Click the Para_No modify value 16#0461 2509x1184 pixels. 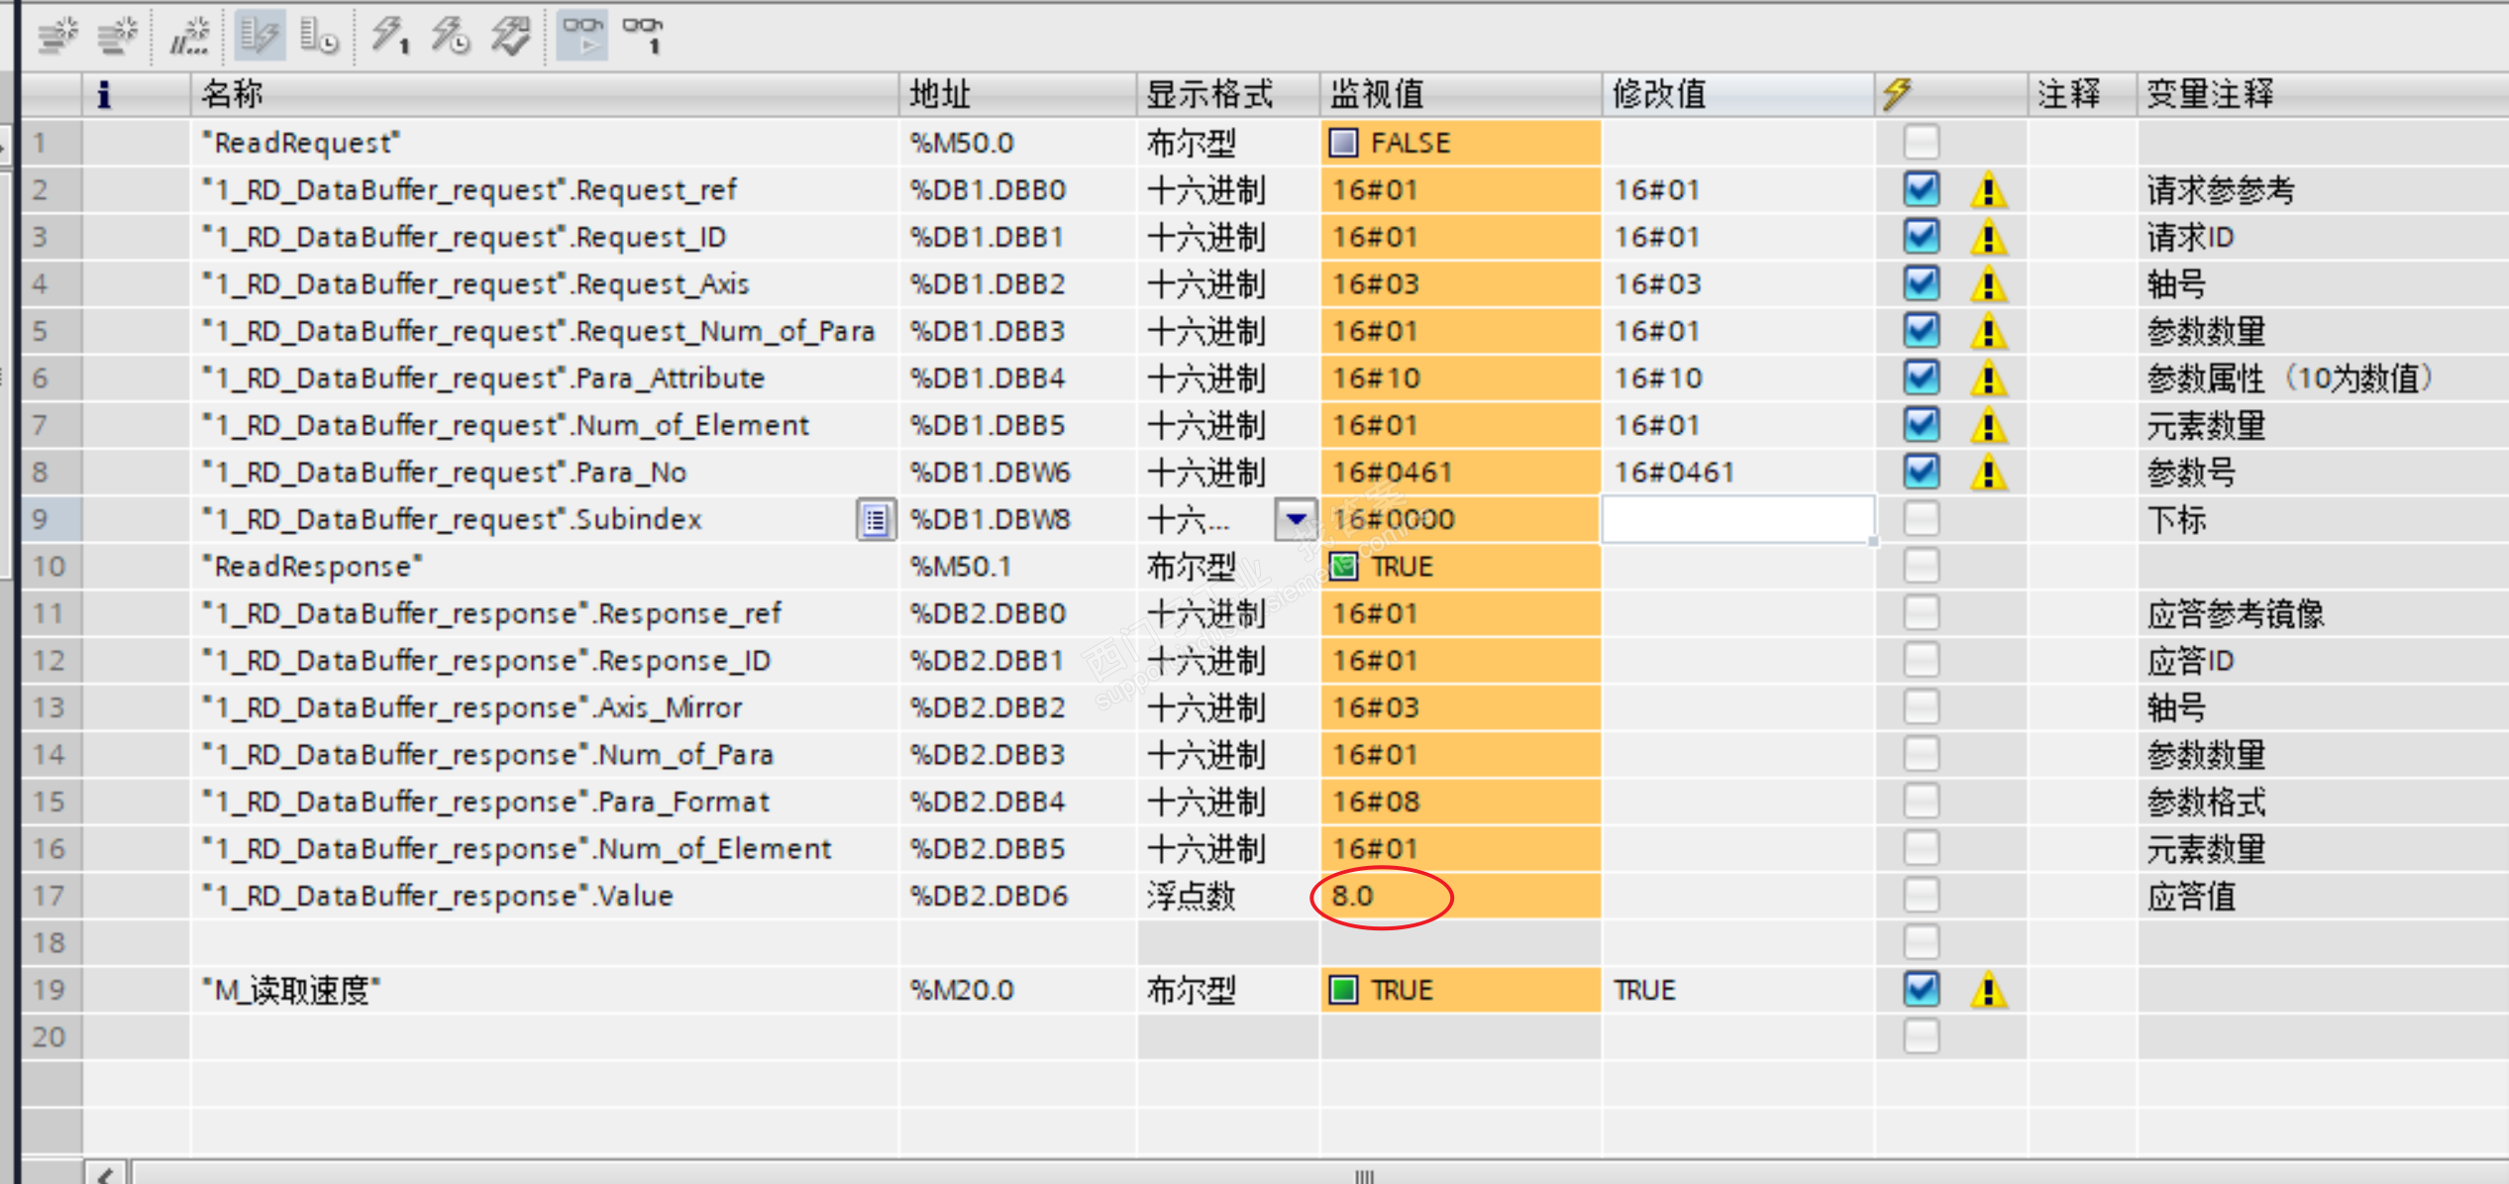click(x=1674, y=473)
